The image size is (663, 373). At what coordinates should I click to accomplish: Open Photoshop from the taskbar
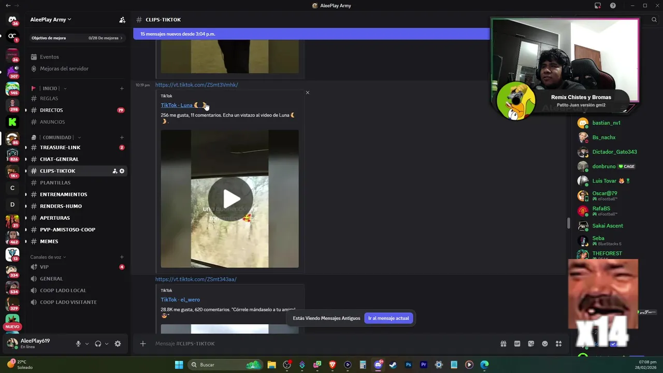[408, 365]
